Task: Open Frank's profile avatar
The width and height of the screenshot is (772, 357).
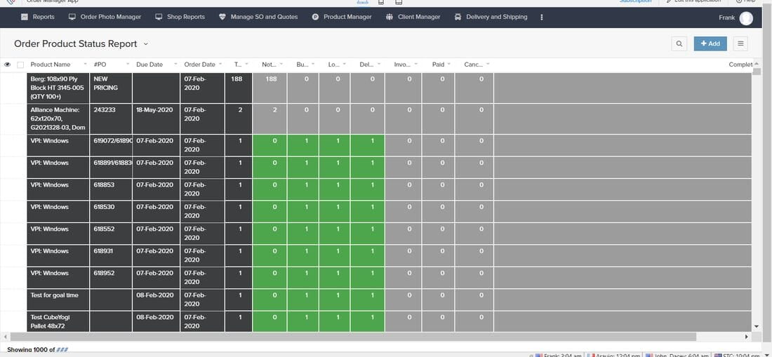Action: pyautogui.click(x=746, y=18)
